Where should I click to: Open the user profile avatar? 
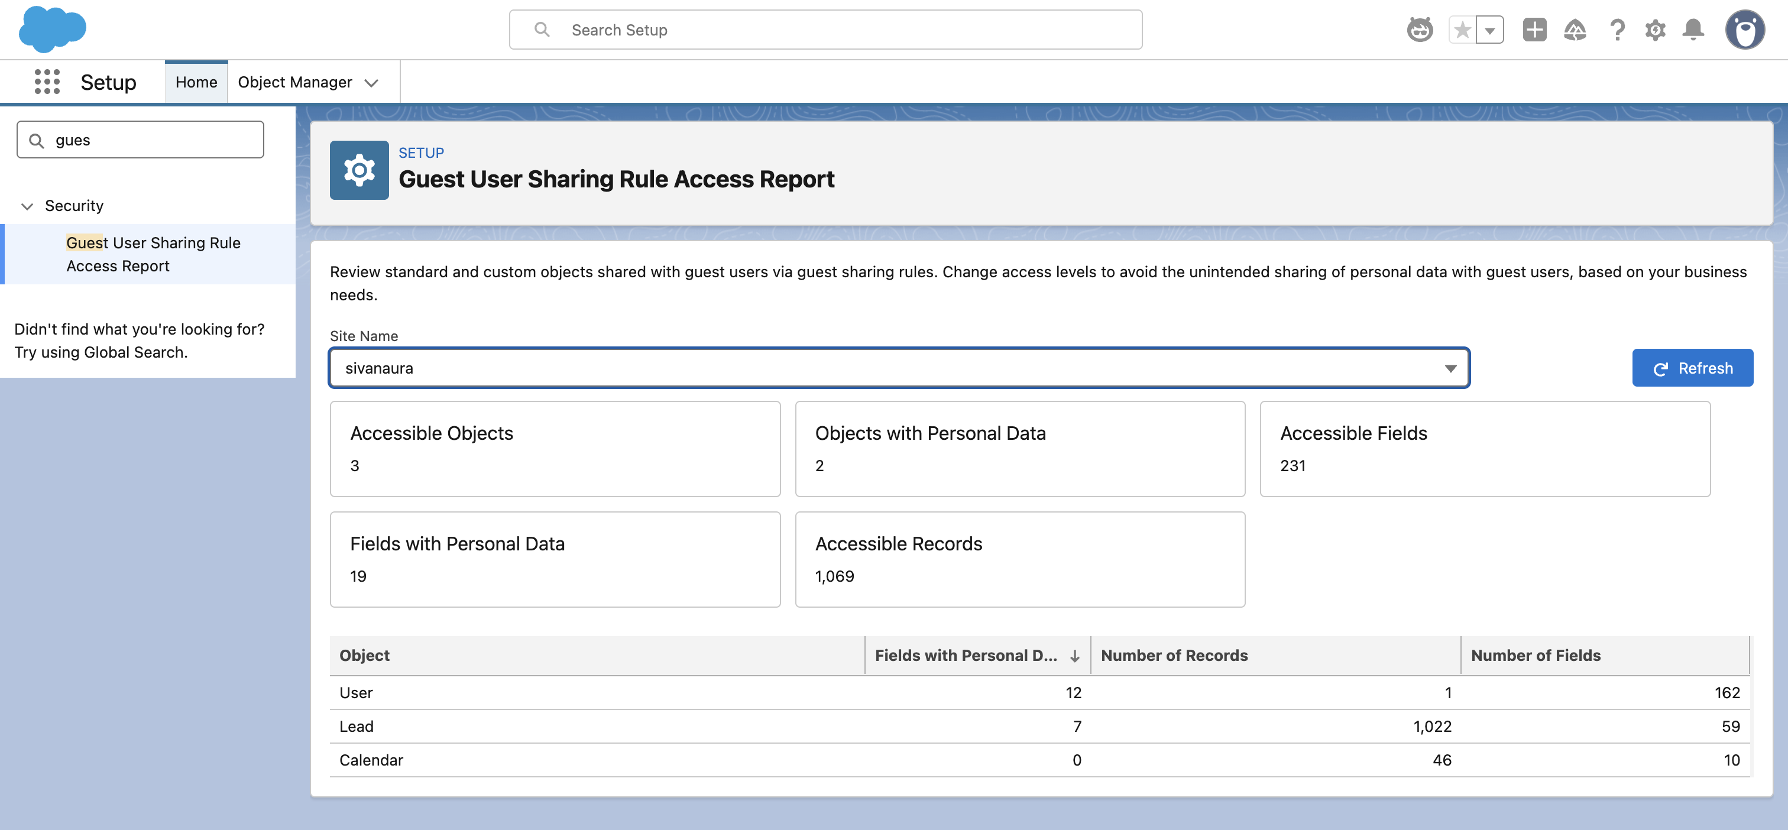click(1744, 30)
